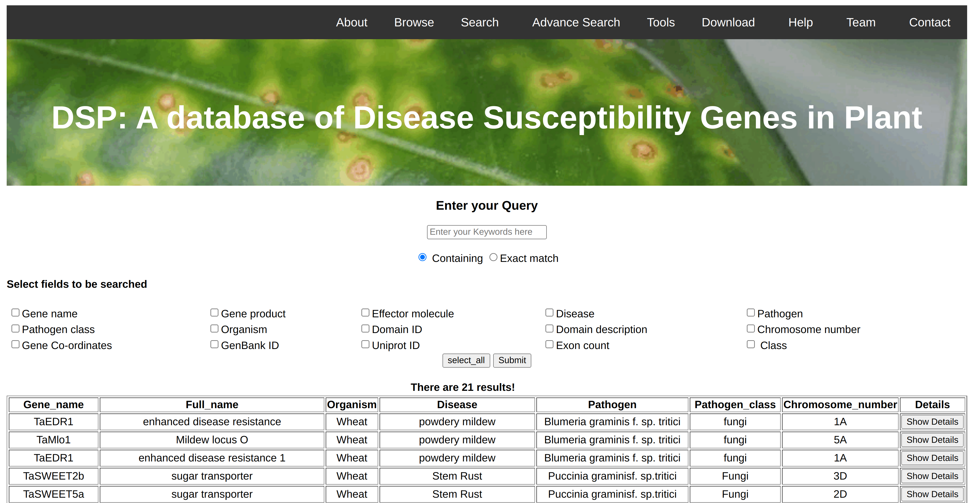Show Details for enhanced disease resistance 1
Screen dimensions: 973x503
coord(932,458)
